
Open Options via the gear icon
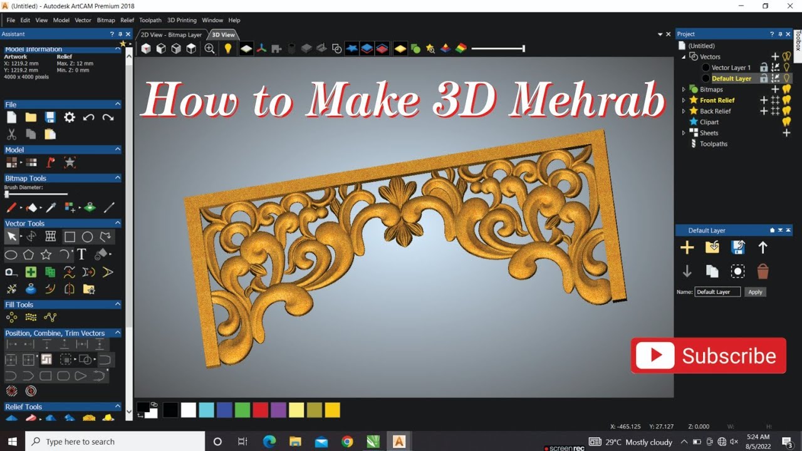coord(70,117)
